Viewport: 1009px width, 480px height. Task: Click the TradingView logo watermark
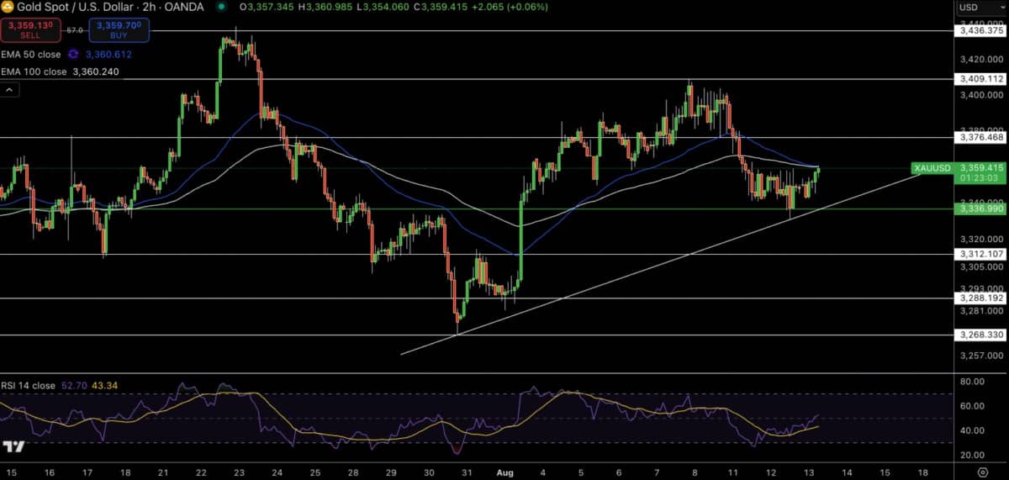point(13,446)
